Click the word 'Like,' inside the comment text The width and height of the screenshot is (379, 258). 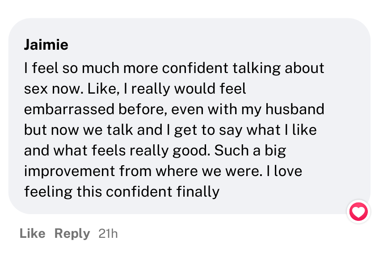[103, 89]
